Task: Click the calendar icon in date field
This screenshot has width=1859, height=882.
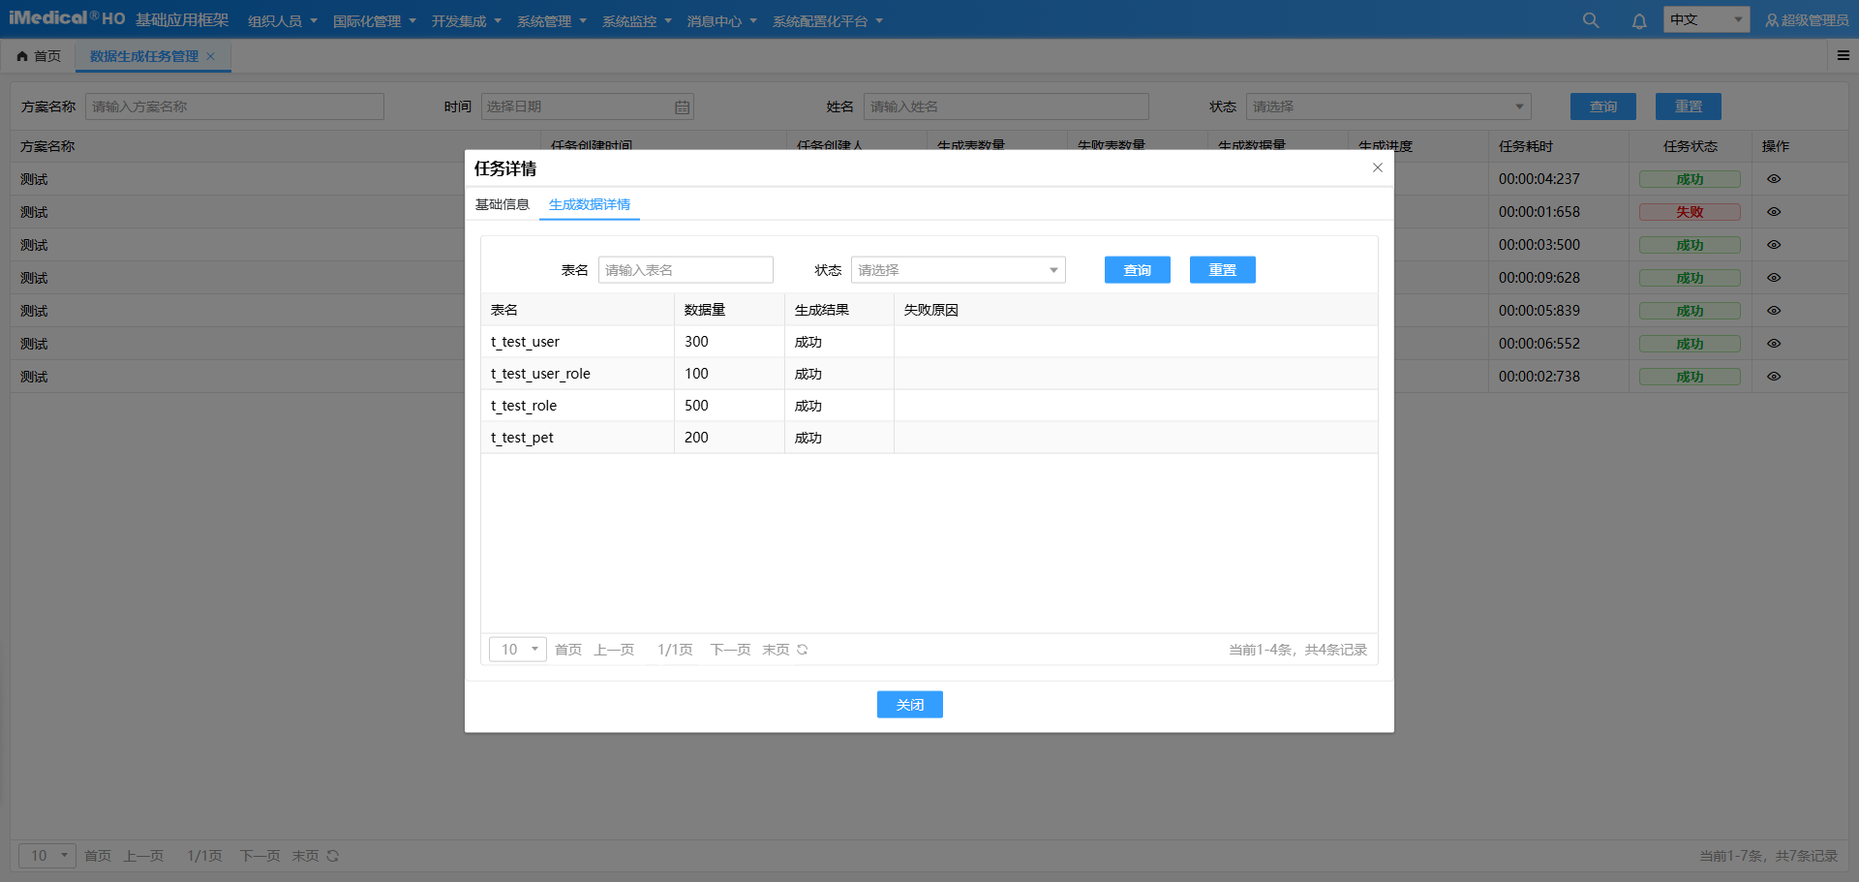Action: click(x=682, y=107)
